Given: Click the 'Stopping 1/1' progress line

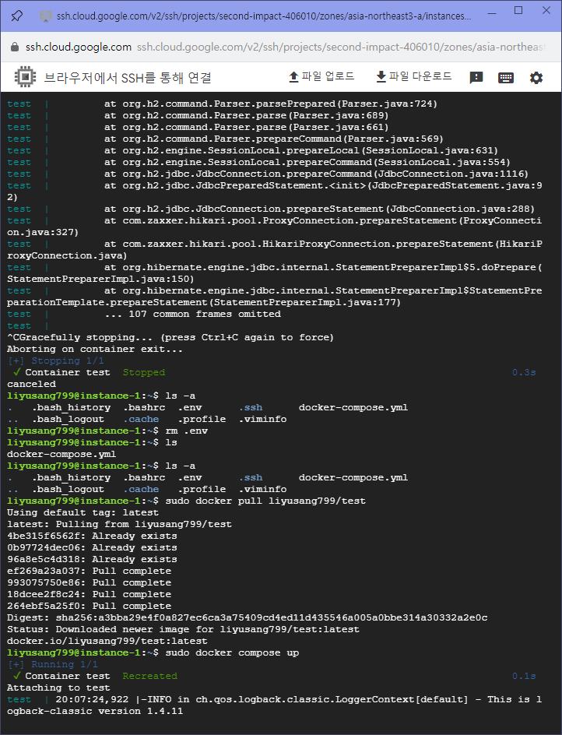Looking at the screenshot, I should point(56,361).
